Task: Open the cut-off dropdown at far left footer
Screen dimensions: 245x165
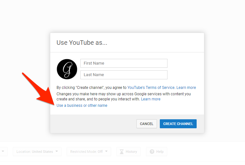Action: [x=3, y=152]
